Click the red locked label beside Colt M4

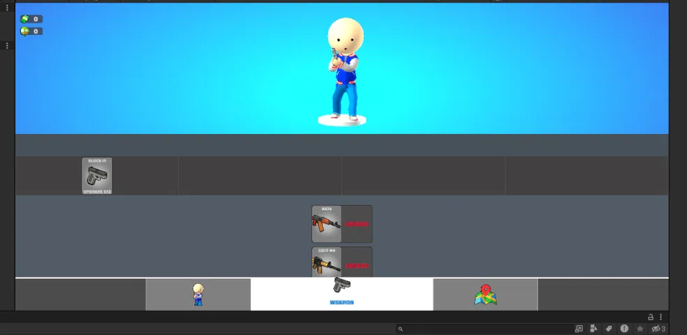[357, 265]
